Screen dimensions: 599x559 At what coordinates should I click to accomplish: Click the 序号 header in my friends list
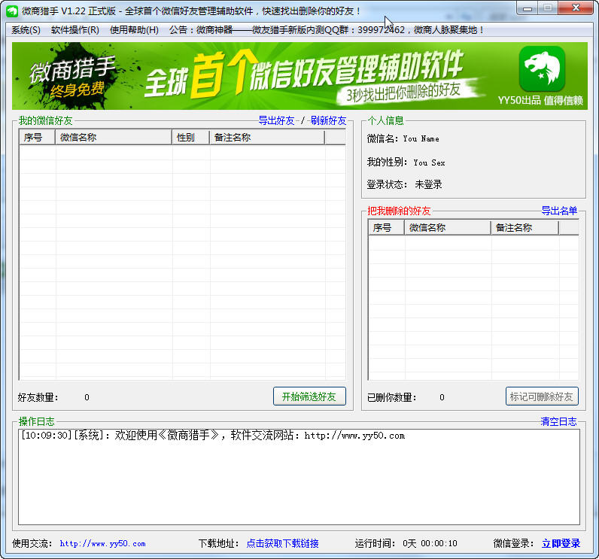click(x=37, y=138)
